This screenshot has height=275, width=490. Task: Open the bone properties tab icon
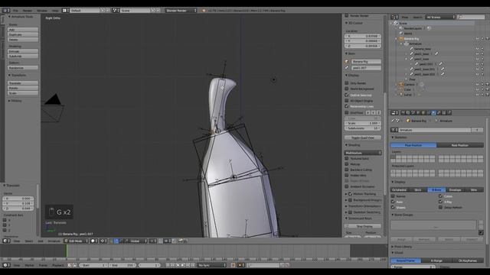pyautogui.click(x=439, y=113)
